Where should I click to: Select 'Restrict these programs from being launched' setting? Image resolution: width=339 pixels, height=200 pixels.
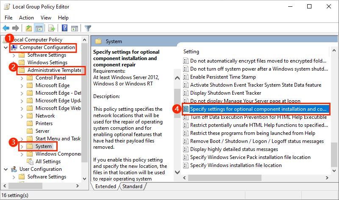tap(253, 133)
